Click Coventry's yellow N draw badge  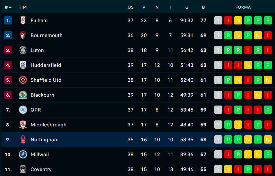click(x=228, y=169)
